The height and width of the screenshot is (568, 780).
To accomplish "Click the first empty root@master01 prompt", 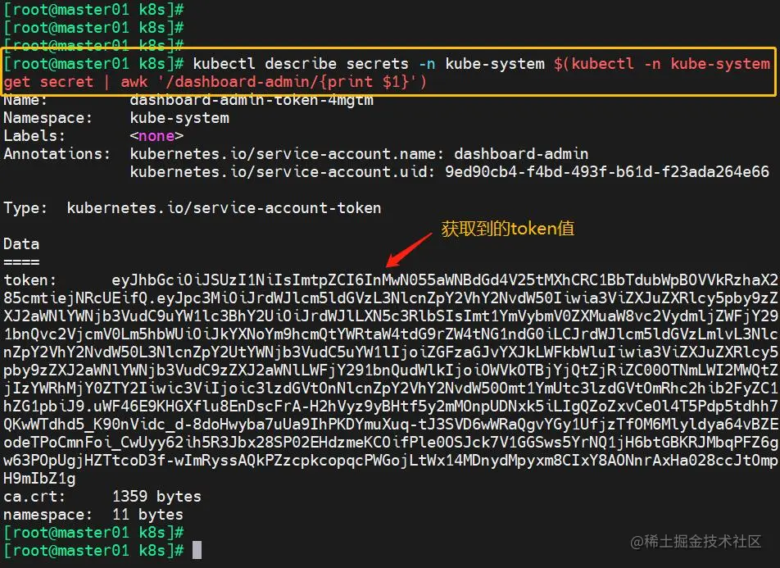I will point(93,10).
